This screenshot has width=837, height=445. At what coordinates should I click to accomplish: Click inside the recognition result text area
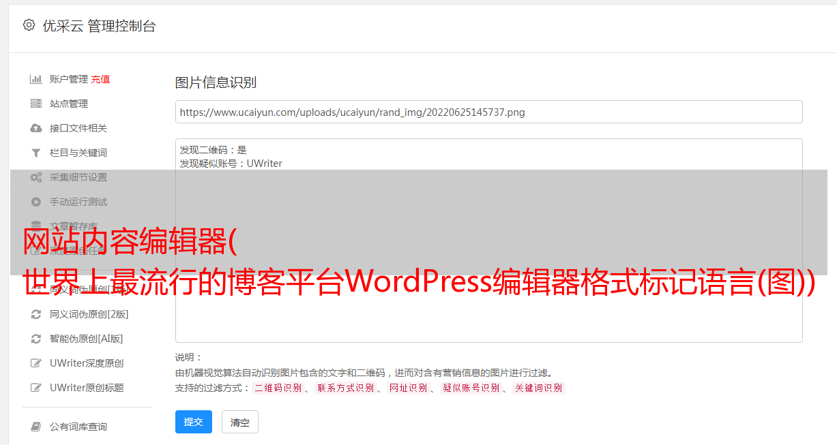(x=488, y=240)
